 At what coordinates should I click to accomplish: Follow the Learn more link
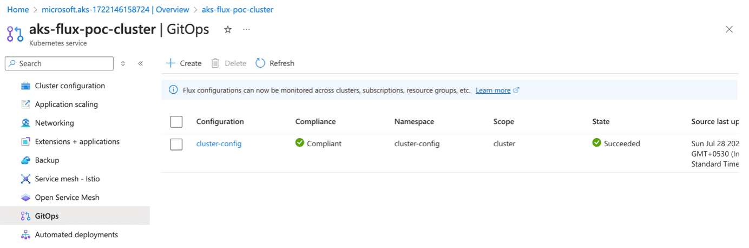coord(493,90)
